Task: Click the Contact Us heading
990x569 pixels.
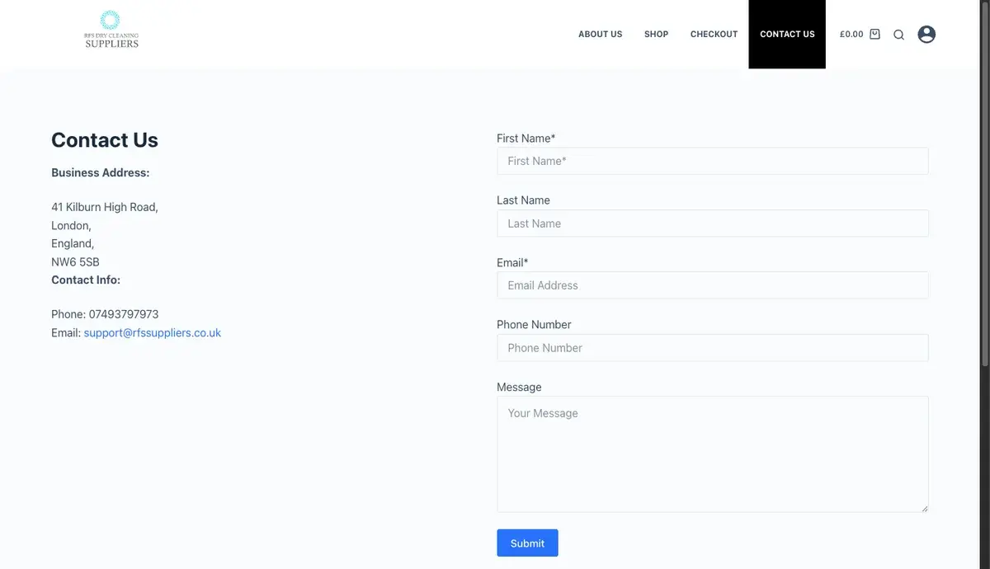Action: pyautogui.click(x=105, y=140)
